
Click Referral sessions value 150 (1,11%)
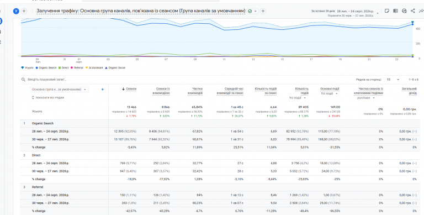click(128, 195)
